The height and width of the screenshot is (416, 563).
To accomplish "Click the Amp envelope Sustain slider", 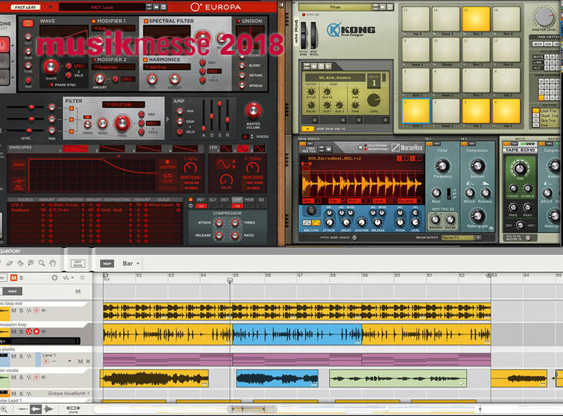I will [219, 104].
